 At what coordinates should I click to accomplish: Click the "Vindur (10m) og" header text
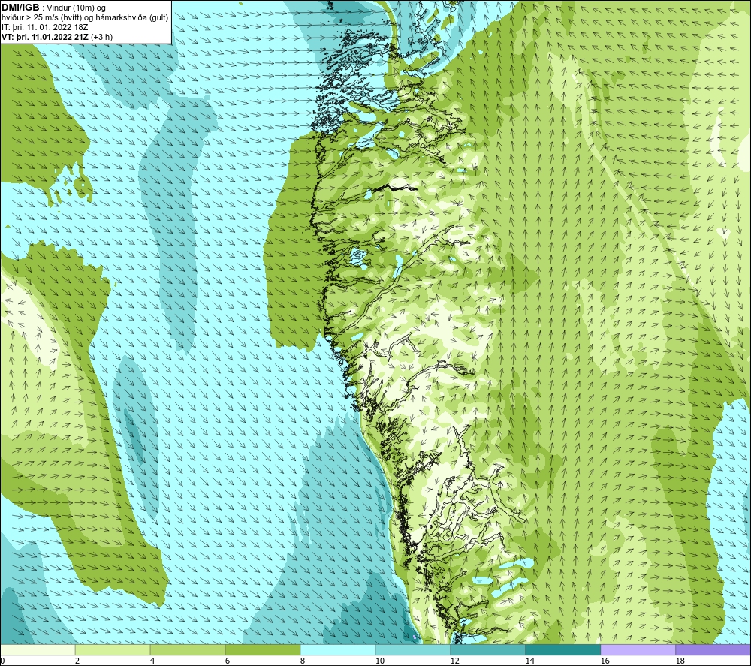[x=76, y=8]
